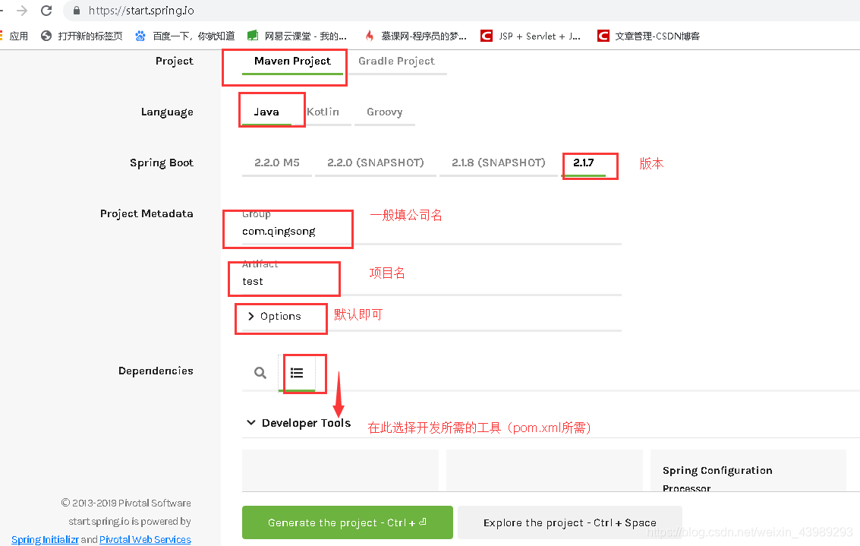Choose Java language

[266, 112]
